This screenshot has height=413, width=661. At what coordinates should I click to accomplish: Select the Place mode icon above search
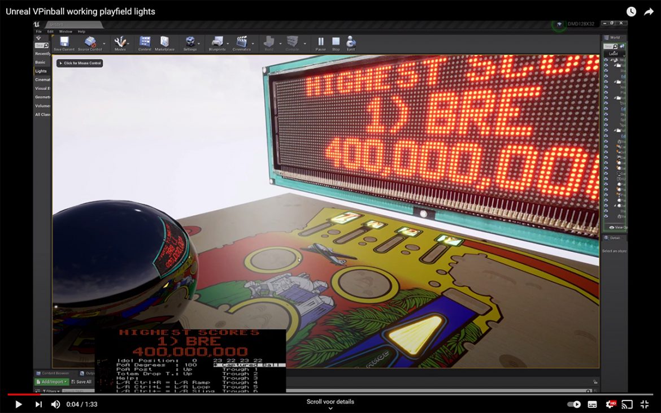pos(38,38)
